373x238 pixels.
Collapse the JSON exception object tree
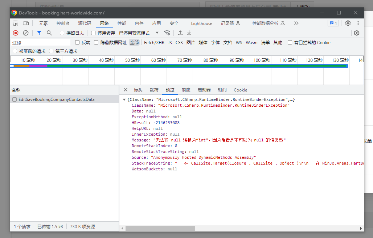click(124, 99)
